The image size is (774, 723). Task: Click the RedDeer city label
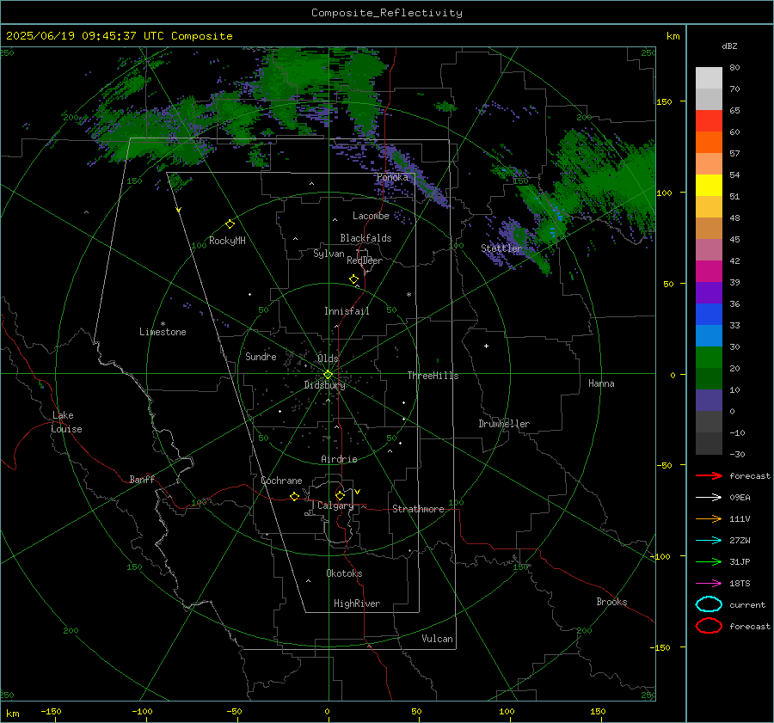click(365, 260)
